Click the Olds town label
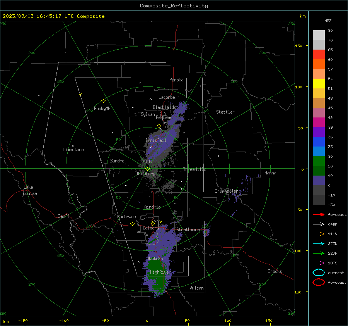The height and width of the screenshot is (326, 348). [147, 162]
